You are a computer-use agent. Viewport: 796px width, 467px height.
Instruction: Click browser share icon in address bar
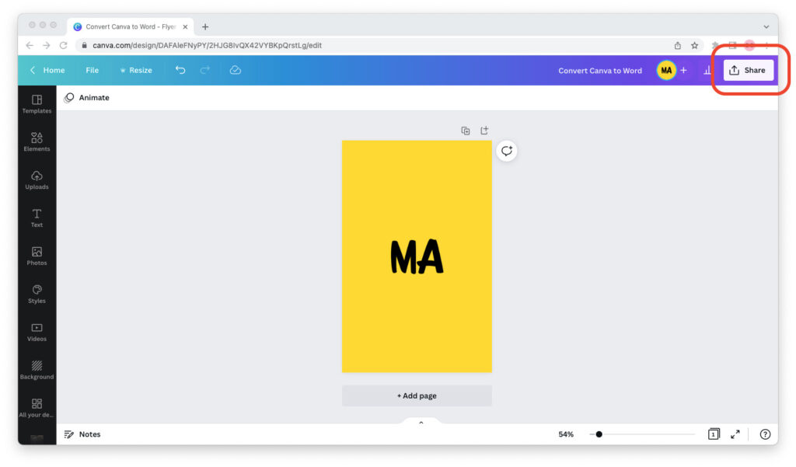[678, 46]
